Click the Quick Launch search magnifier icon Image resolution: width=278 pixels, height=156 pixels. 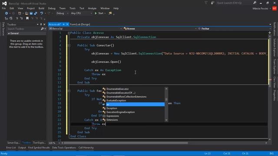coord(255,3)
